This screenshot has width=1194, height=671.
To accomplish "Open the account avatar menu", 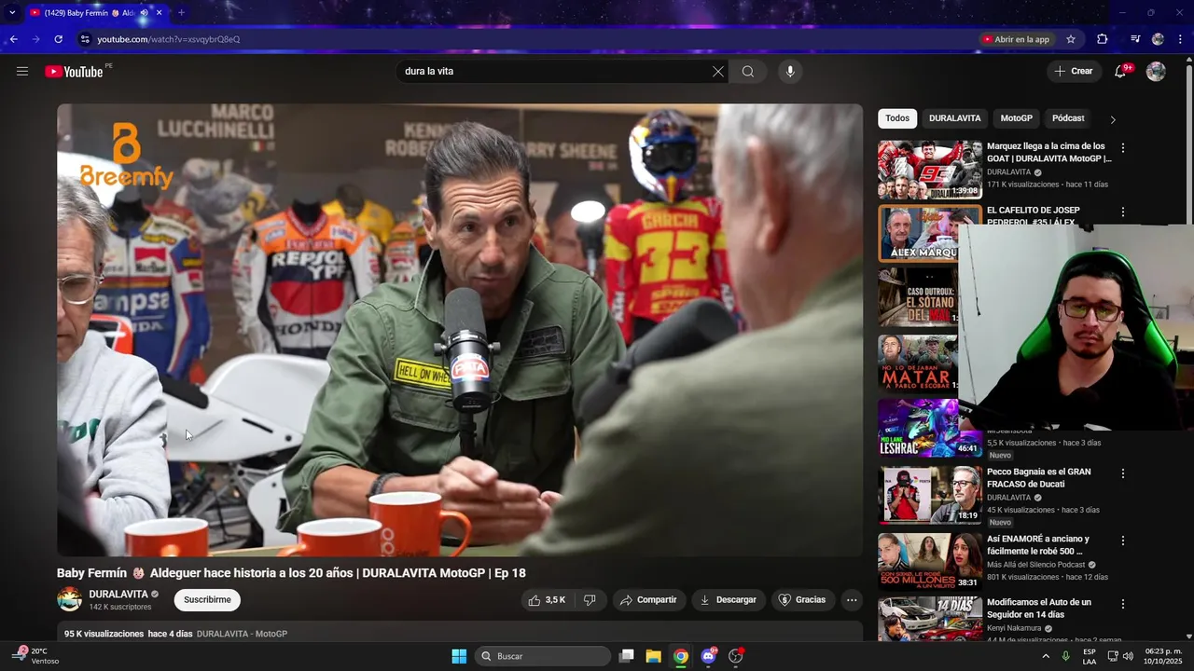I will 1156,72.
